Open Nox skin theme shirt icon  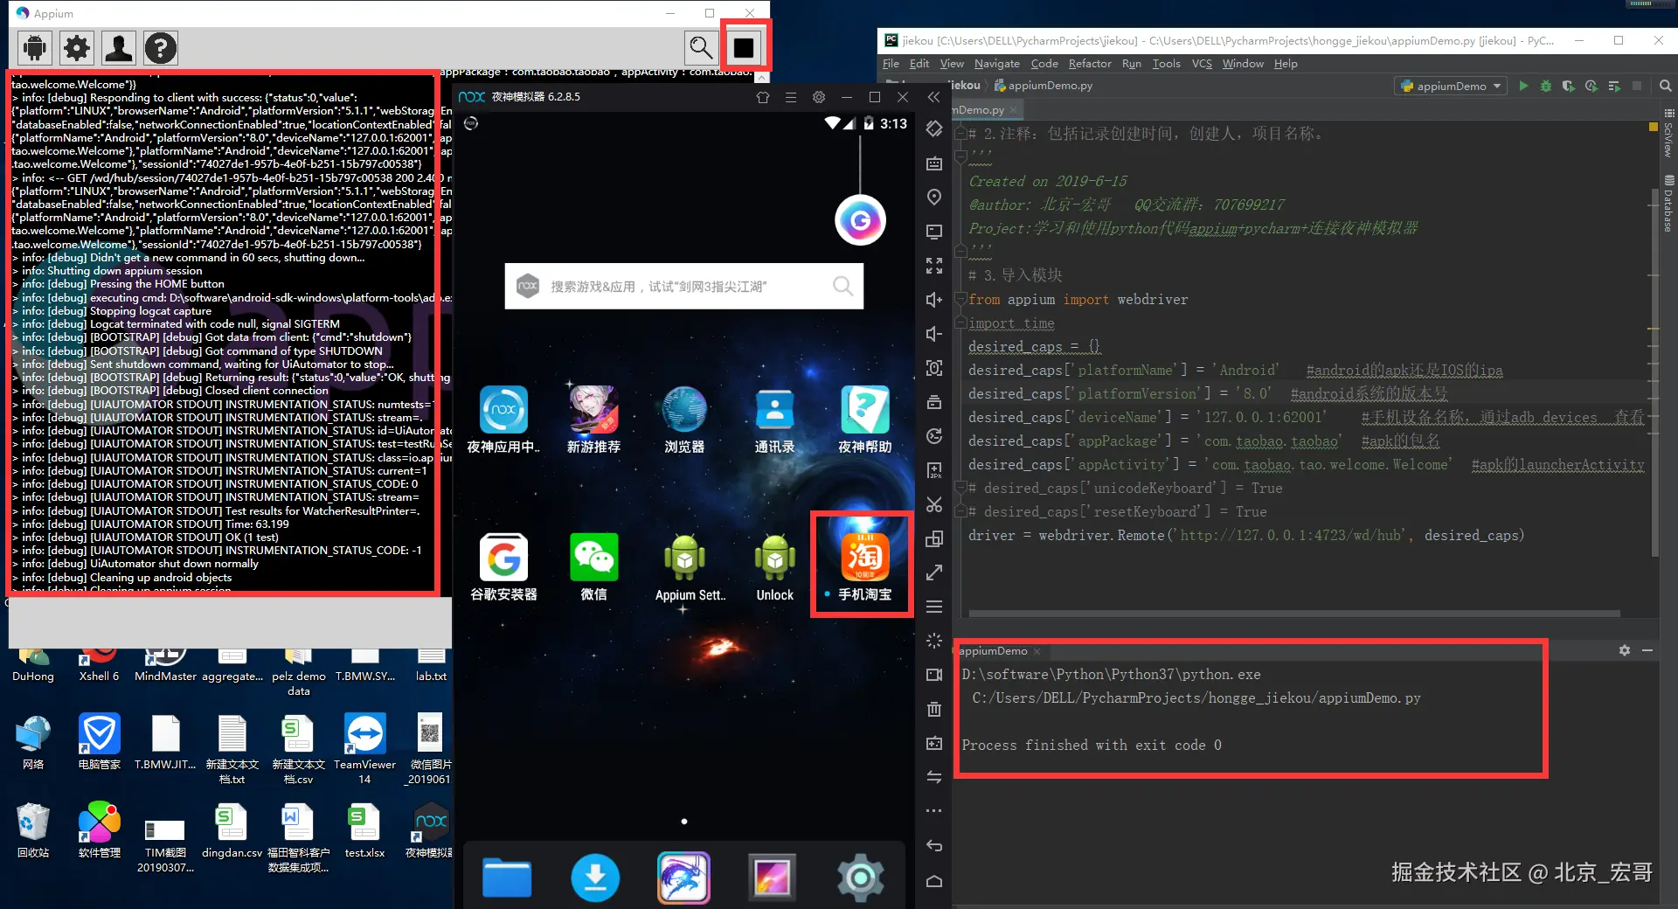[x=763, y=97]
